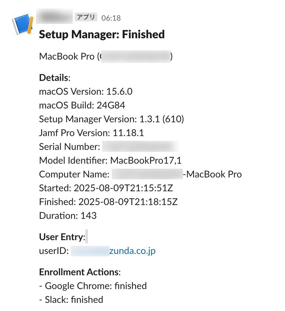
Task: Click the macOS Build 24G84 text
Action: point(82,105)
